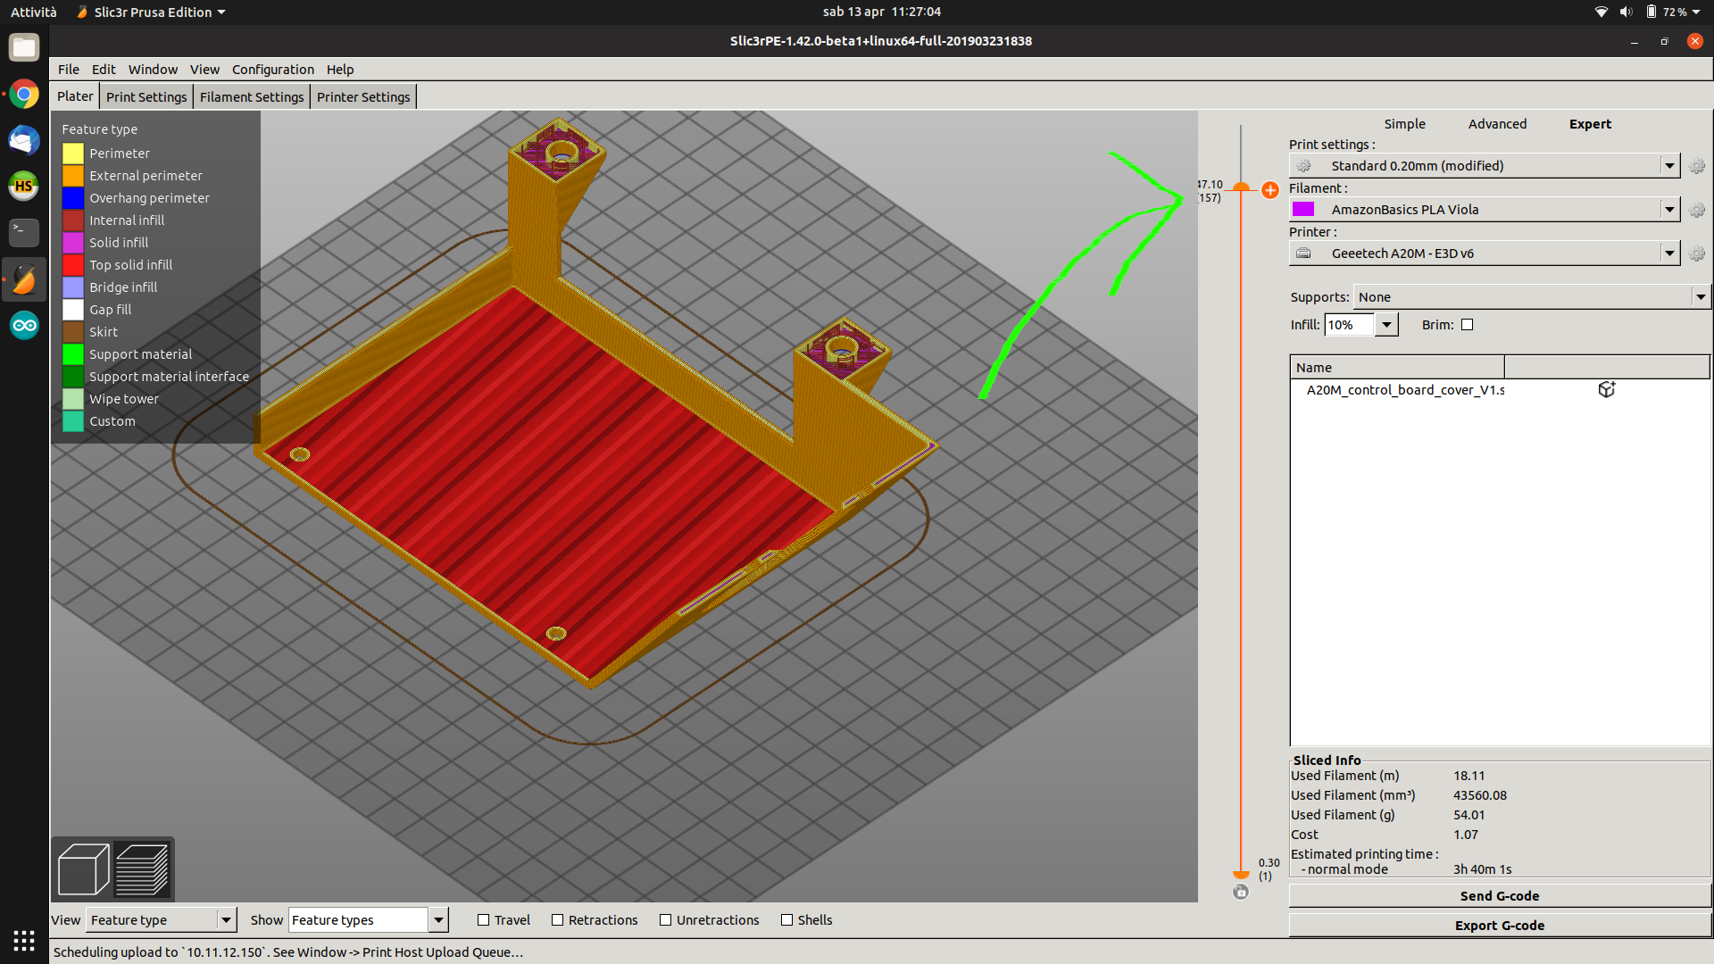Open Print settings gear icon

pyautogui.click(x=1697, y=166)
